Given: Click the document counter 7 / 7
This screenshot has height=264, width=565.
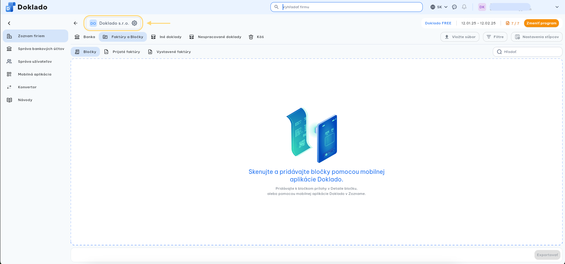Looking at the screenshot, I should click(x=513, y=23).
